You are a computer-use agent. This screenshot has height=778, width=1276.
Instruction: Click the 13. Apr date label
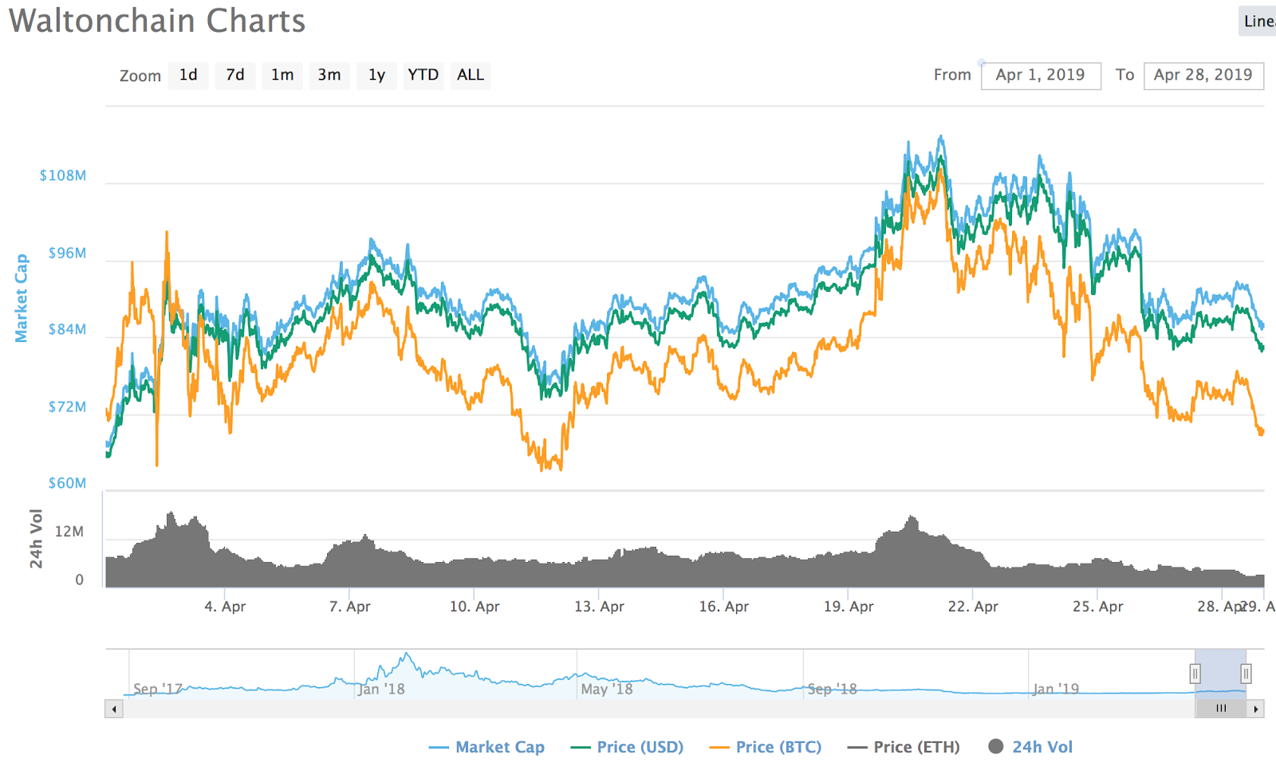coord(599,607)
